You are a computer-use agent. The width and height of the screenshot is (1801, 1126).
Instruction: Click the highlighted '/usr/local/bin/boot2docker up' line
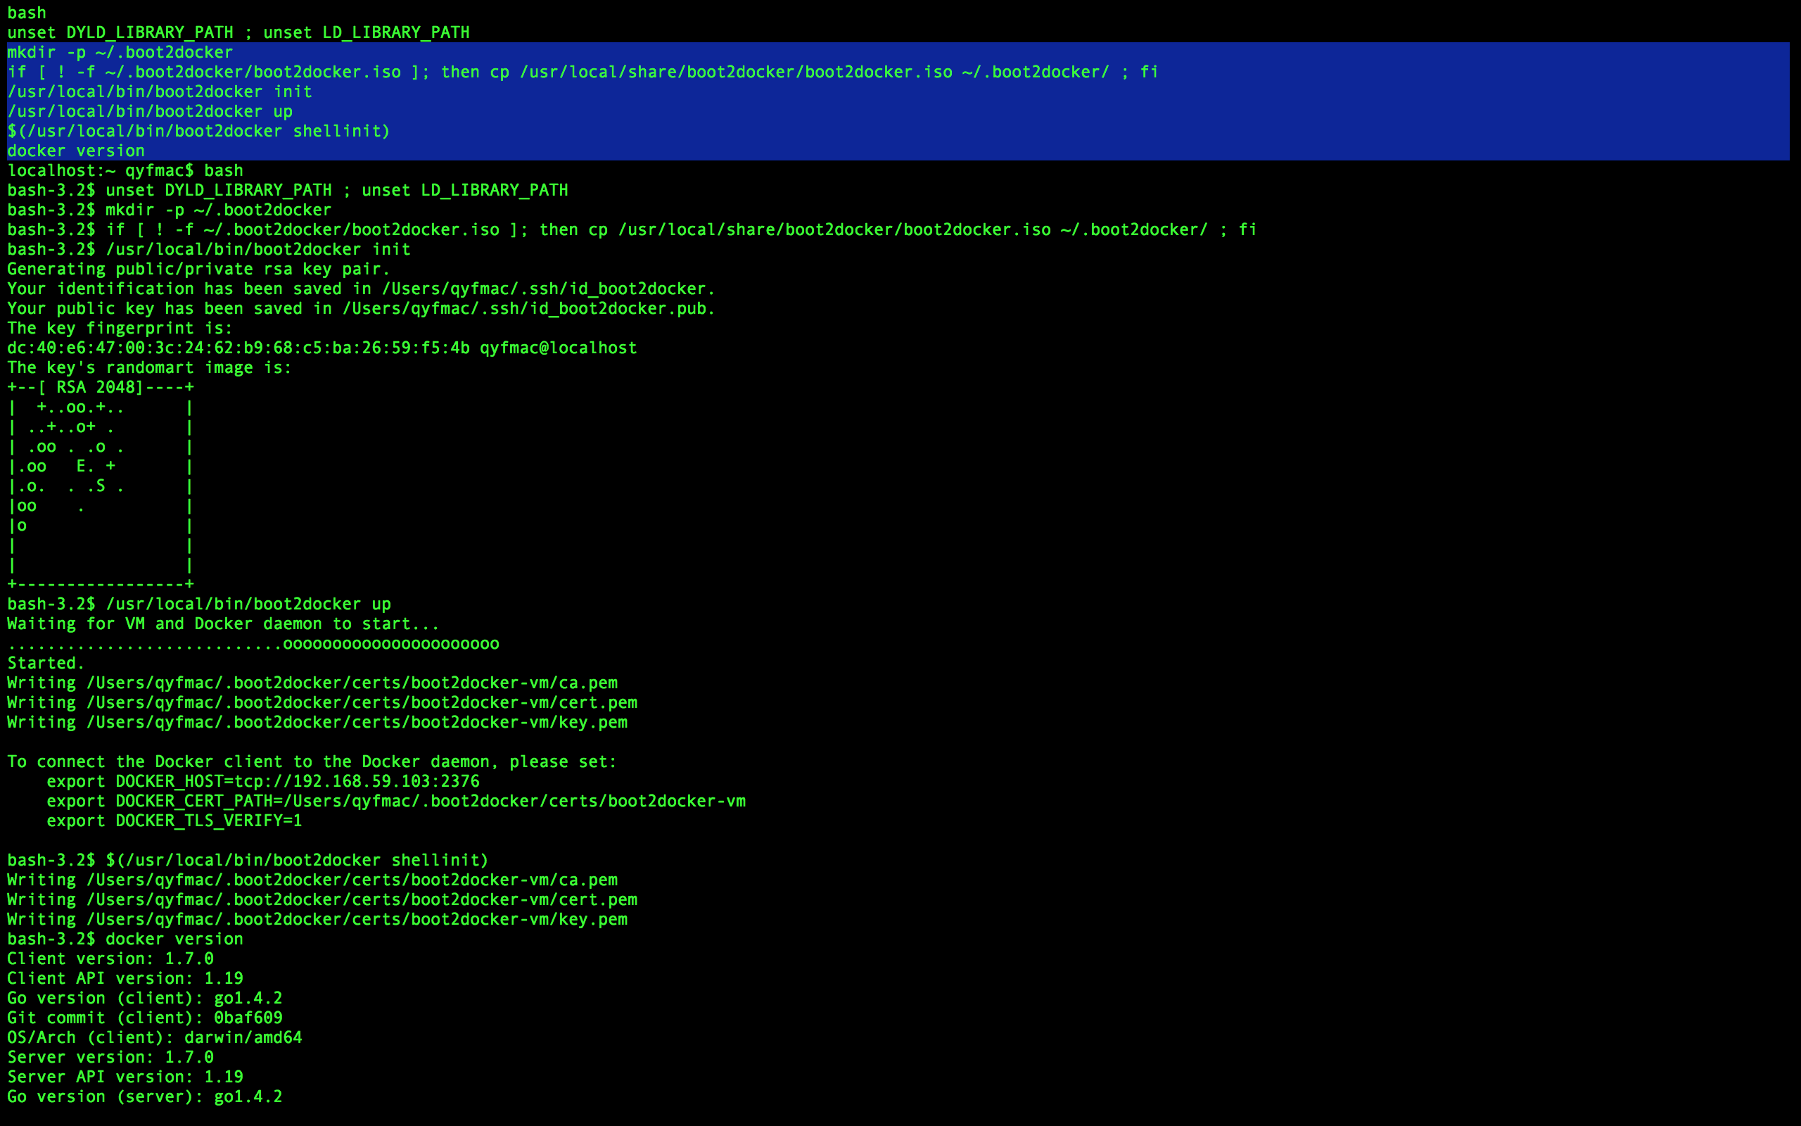pyautogui.click(x=150, y=112)
